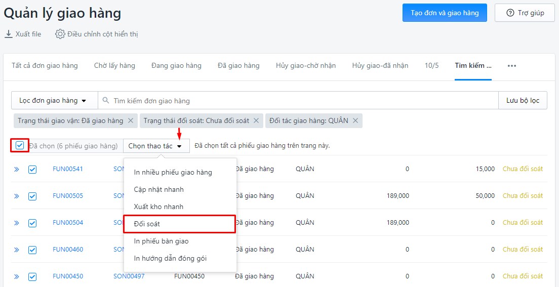Switch to Đang giao hàng tab
559x287 pixels.
click(x=177, y=66)
